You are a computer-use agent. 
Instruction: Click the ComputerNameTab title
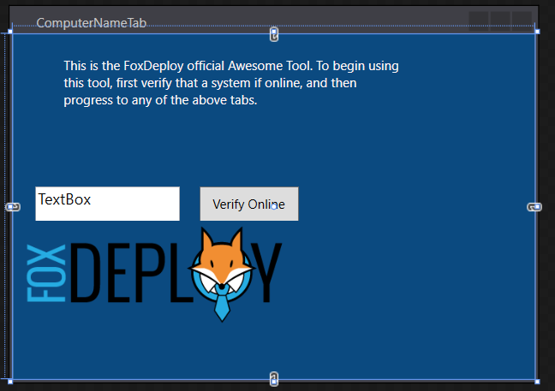[x=92, y=23]
